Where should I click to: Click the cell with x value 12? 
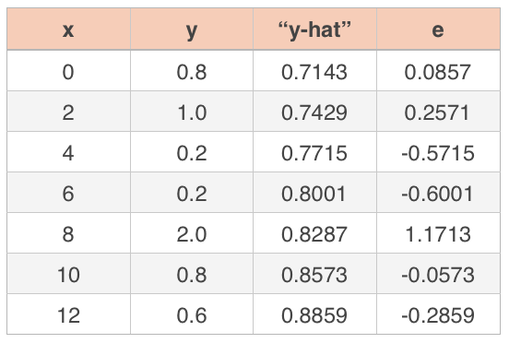68,314
